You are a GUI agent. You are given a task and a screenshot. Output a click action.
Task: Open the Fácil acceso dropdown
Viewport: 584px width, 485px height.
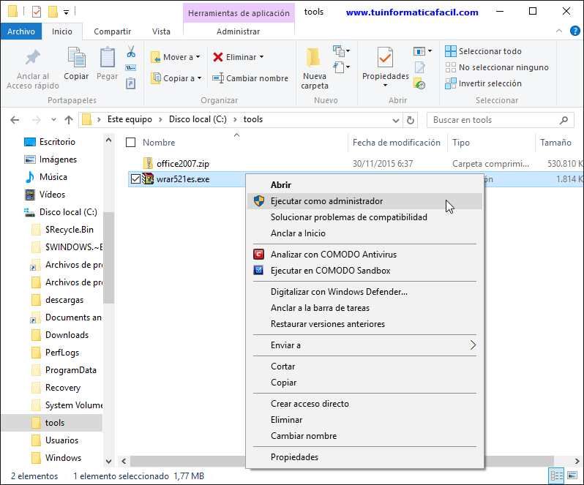pos(342,67)
